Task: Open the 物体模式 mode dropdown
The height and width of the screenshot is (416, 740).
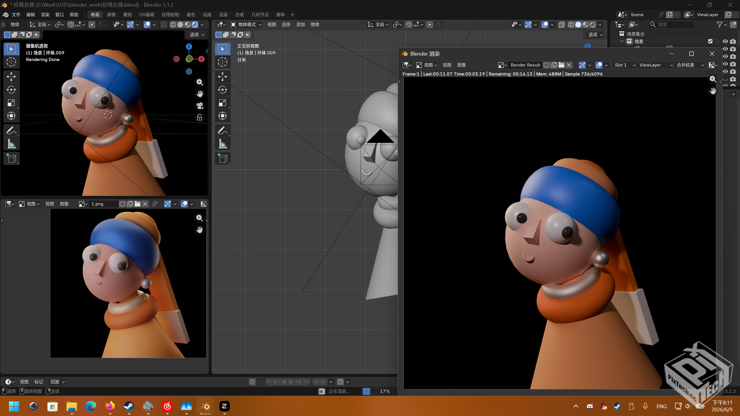Action: click(x=246, y=25)
